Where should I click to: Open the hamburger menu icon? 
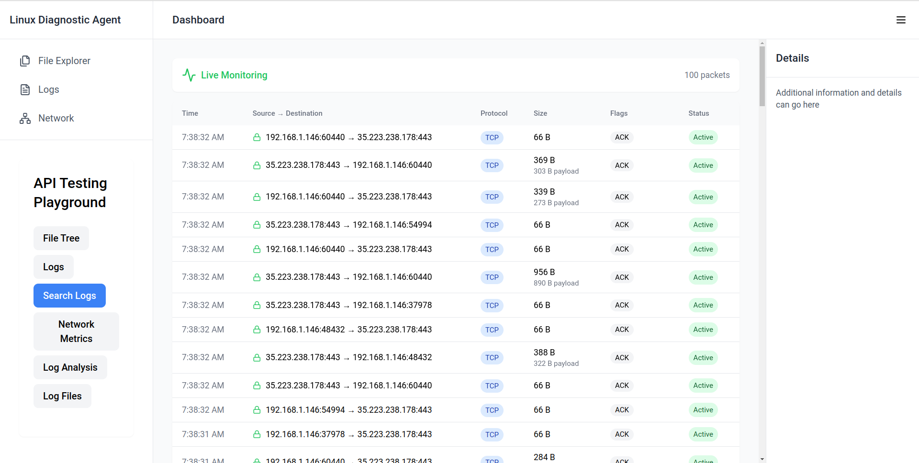(901, 20)
